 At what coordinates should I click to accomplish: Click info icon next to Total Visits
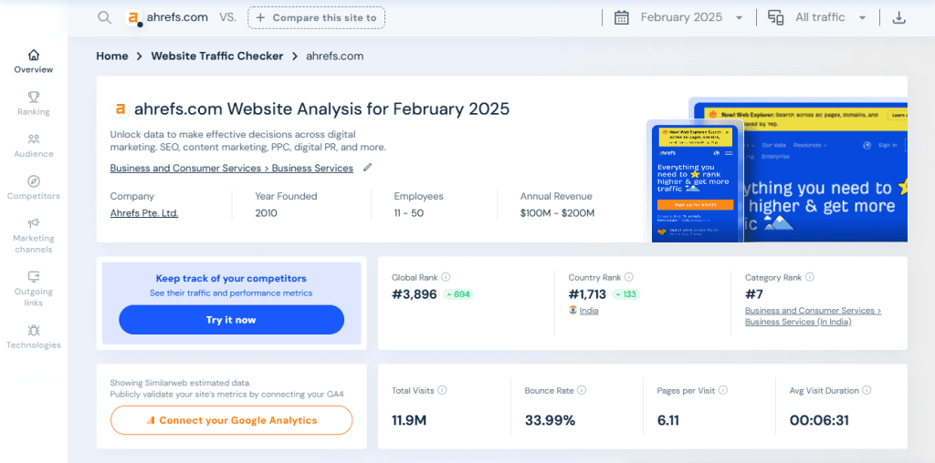pos(443,390)
